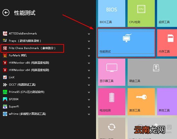Open the 其他工具 purple tile
This screenshot has height=139, width=177.
(x=167, y=102)
